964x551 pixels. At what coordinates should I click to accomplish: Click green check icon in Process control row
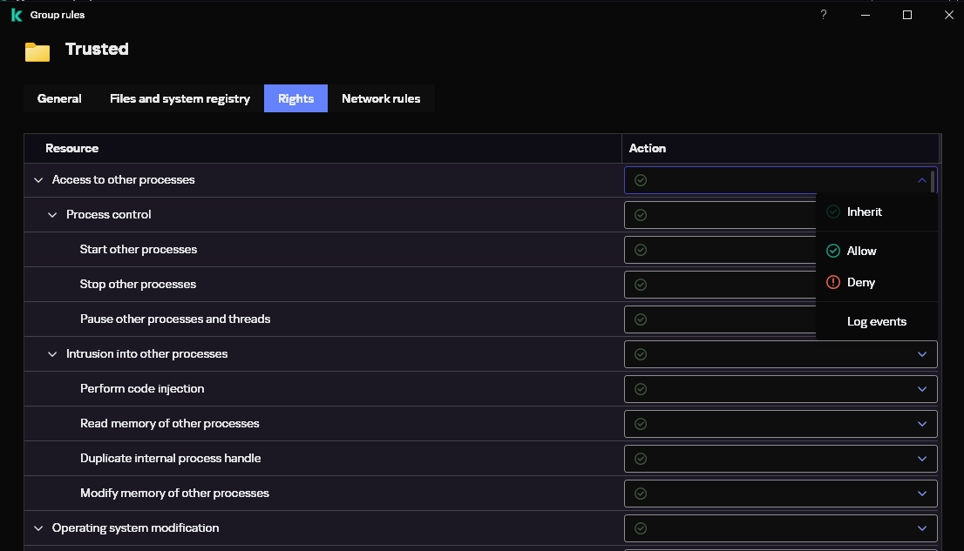(x=641, y=215)
